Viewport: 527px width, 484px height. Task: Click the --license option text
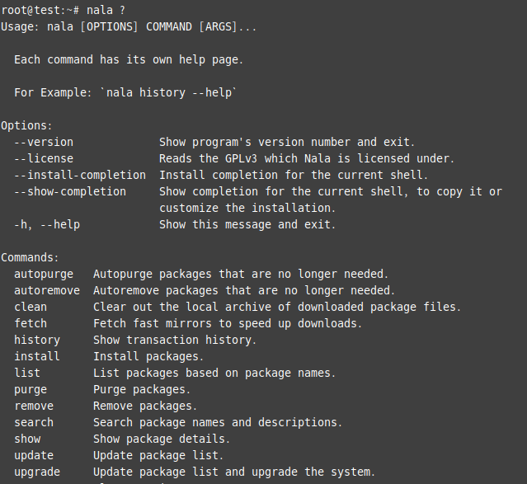(x=44, y=158)
